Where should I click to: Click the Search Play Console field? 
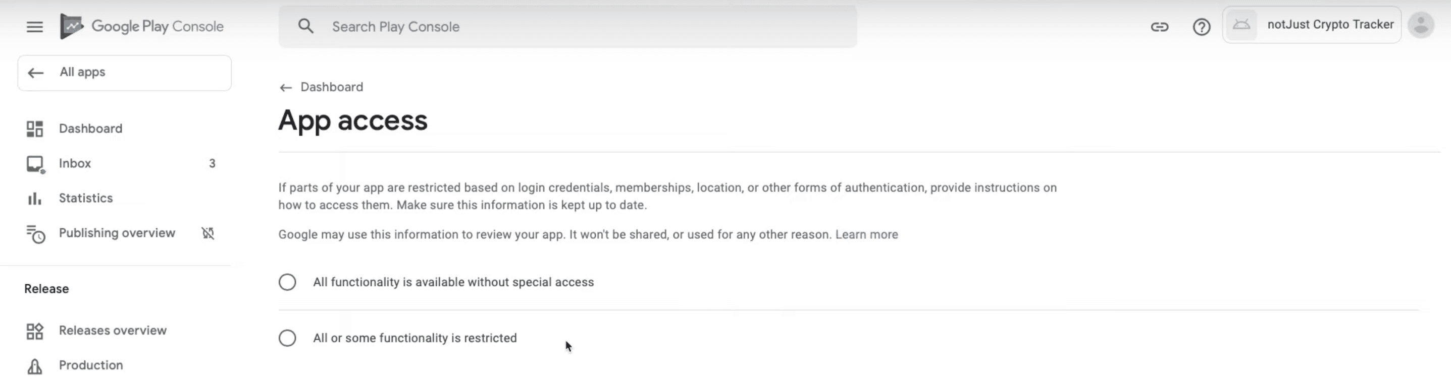pyautogui.click(x=563, y=26)
